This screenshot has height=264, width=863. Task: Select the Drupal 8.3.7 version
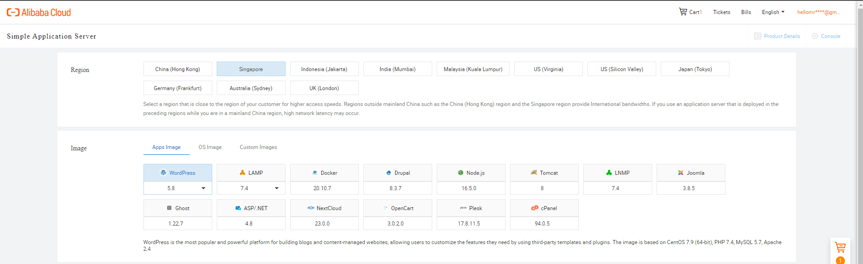coord(398,188)
